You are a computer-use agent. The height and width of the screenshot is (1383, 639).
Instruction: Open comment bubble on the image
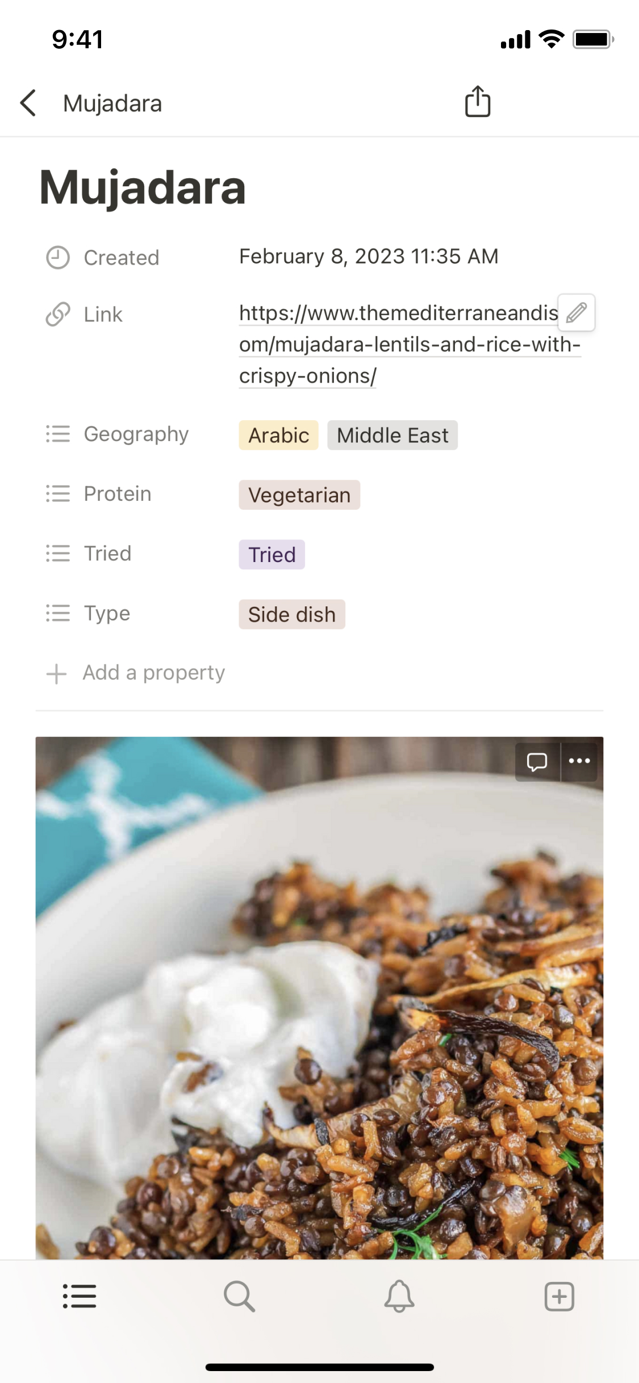click(537, 762)
